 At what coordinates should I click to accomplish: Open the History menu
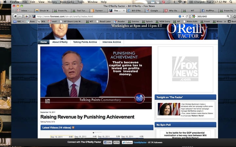(x=52, y=2)
